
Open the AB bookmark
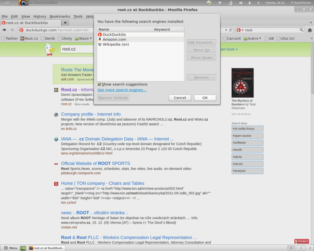tap(269, 38)
